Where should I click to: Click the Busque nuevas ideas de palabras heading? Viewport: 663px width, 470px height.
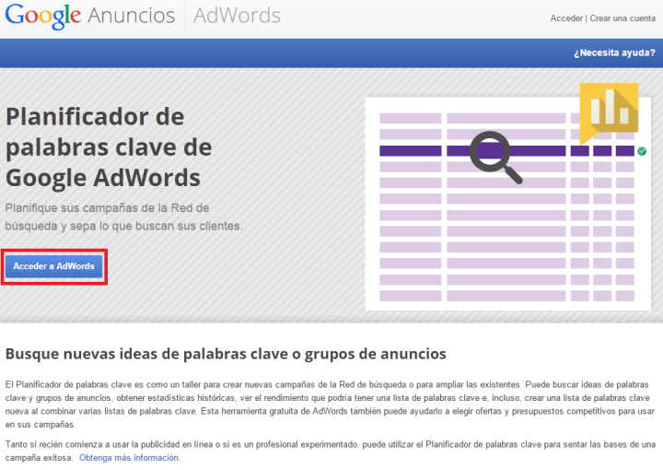[226, 354]
